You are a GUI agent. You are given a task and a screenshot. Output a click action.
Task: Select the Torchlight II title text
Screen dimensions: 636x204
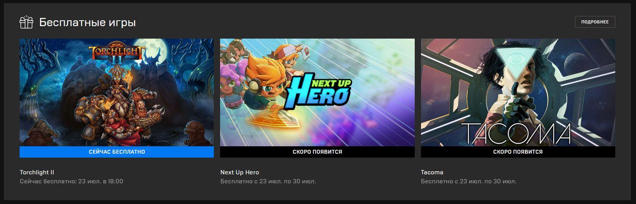(37, 172)
